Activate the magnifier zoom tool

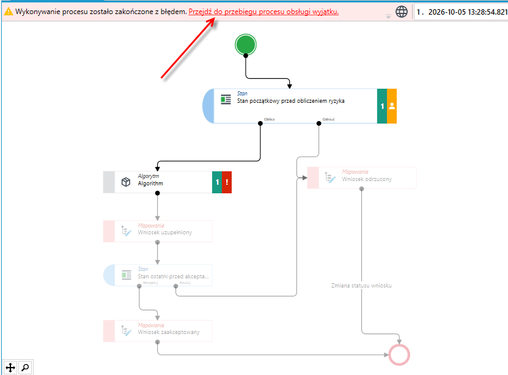click(25, 368)
